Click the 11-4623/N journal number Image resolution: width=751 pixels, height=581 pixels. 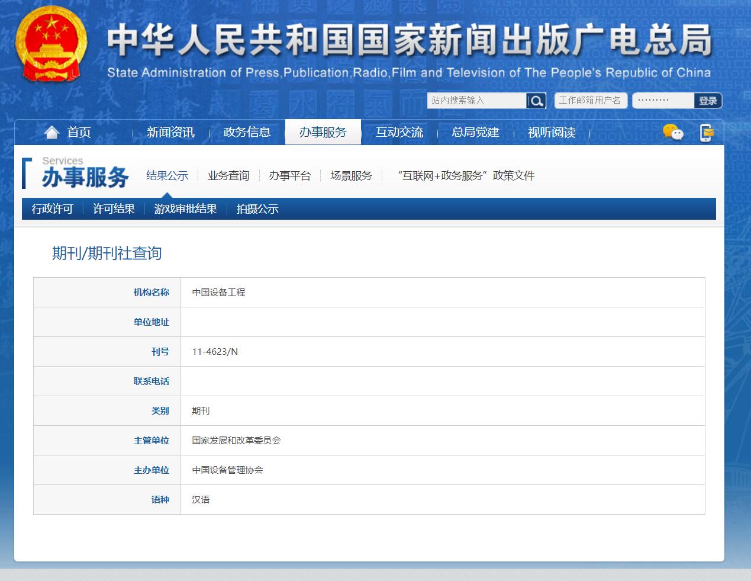215,352
